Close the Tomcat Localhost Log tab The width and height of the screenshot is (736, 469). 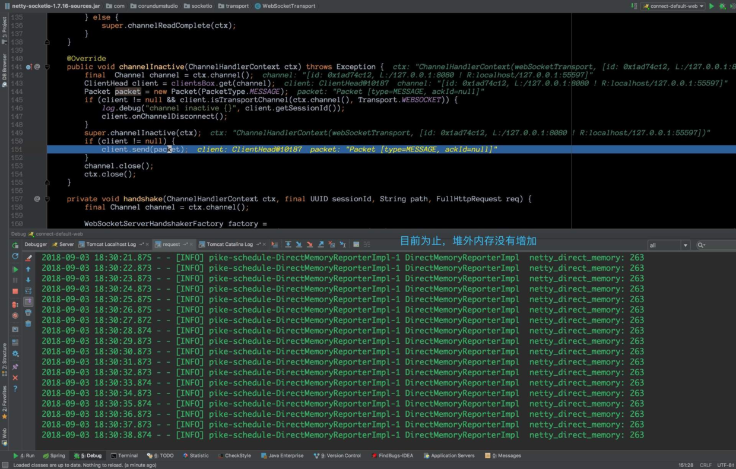click(x=147, y=245)
